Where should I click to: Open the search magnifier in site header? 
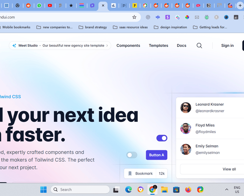click(199, 45)
